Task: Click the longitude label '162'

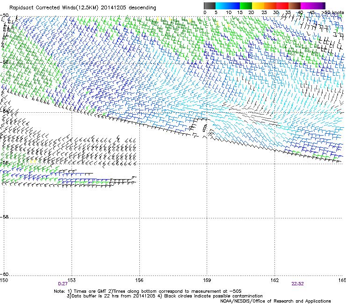Action: [274, 280]
